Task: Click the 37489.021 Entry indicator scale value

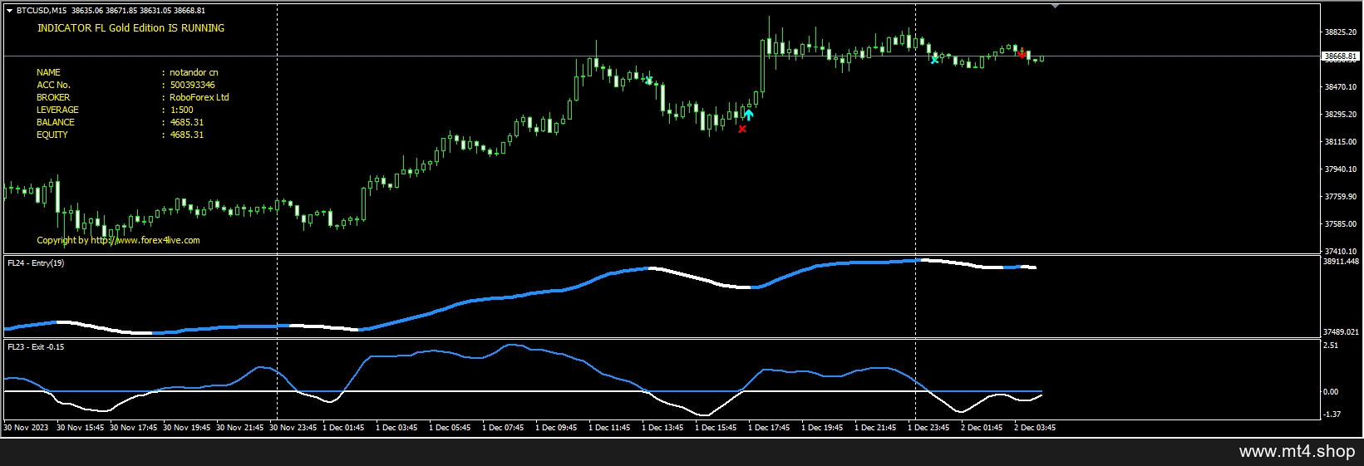Action: pos(1341,332)
